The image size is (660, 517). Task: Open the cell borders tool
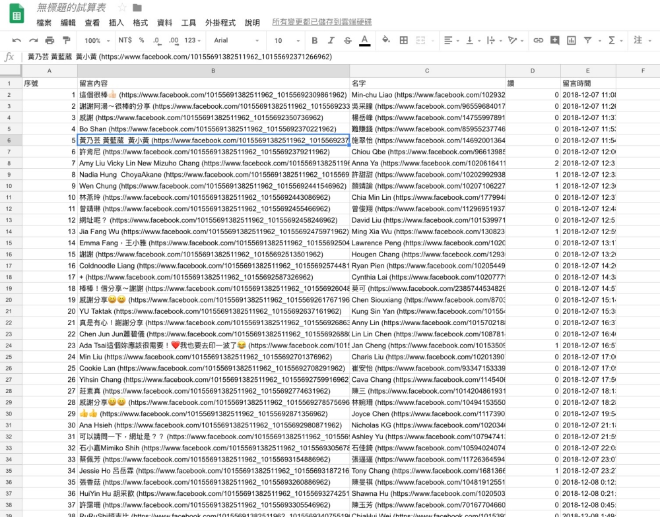(x=404, y=40)
